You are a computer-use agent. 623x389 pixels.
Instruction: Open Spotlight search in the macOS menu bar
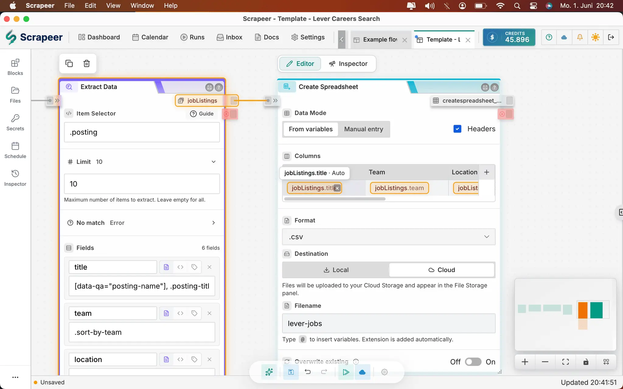(x=517, y=5)
